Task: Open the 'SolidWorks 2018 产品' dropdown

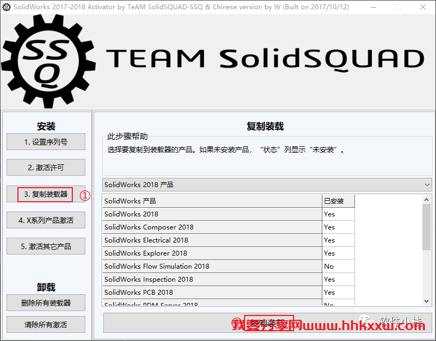Action: tap(267, 185)
